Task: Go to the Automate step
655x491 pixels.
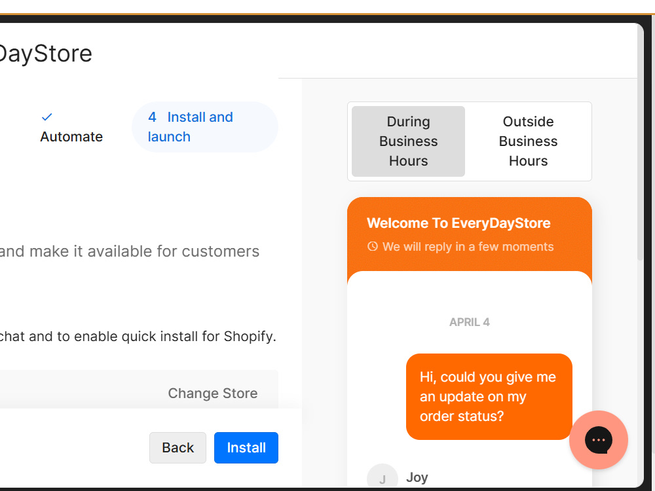Action: [71, 127]
